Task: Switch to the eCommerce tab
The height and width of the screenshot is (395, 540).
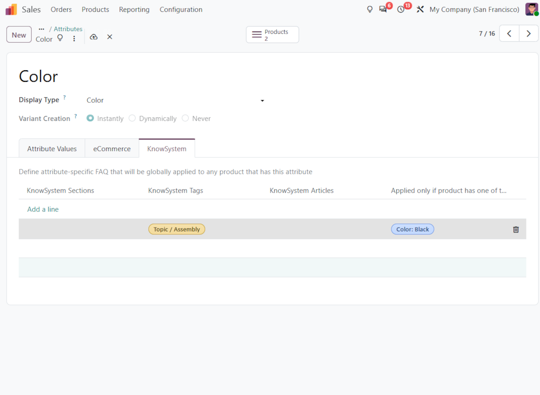Action: (x=112, y=149)
